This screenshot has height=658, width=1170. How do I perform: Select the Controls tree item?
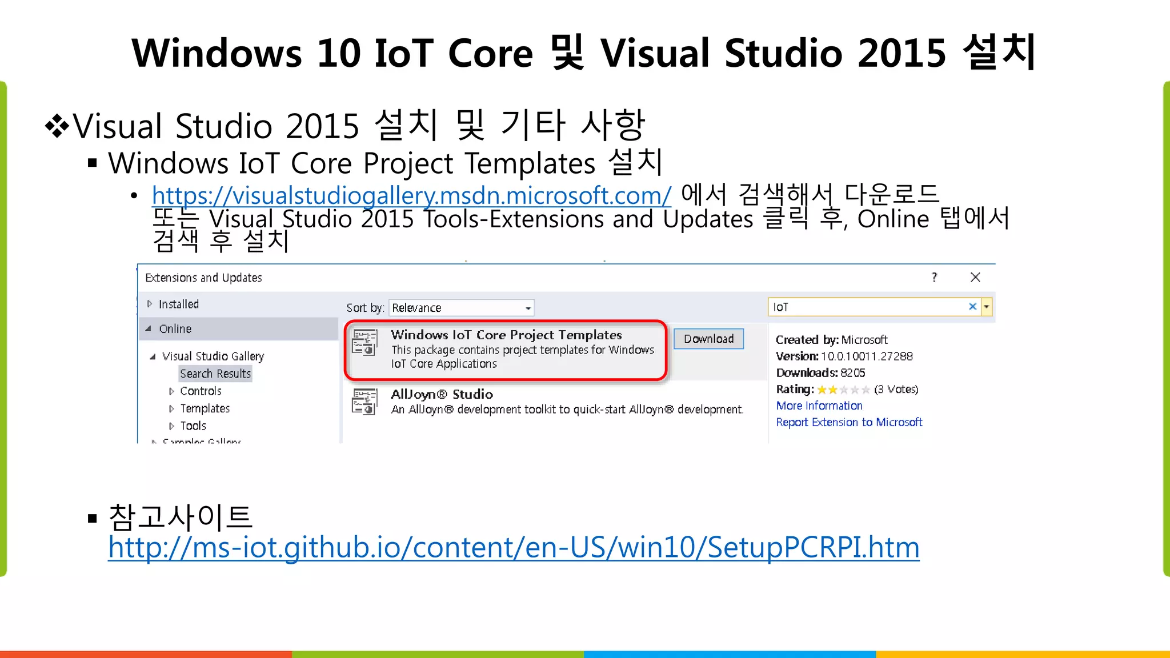coord(201,391)
